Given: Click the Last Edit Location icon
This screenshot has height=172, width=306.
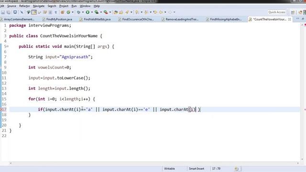Looking at the screenshot, I should coord(155,12).
